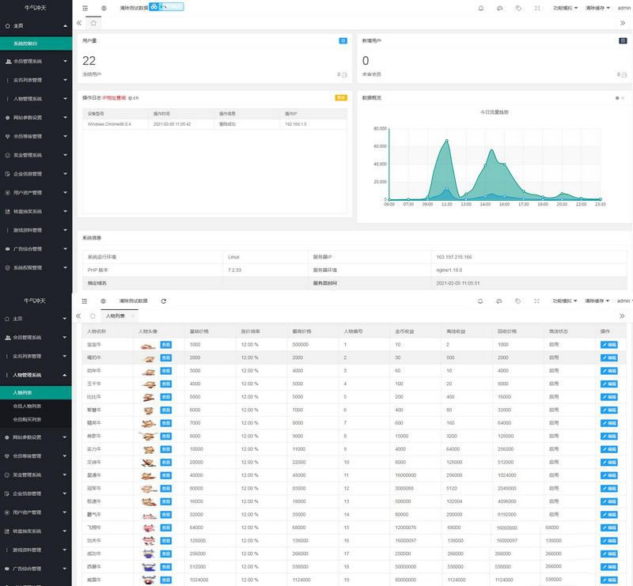Collapse the expanded 人物管理系统 sidebar menu
The image size is (633, 586).
[x=36, y=375]
